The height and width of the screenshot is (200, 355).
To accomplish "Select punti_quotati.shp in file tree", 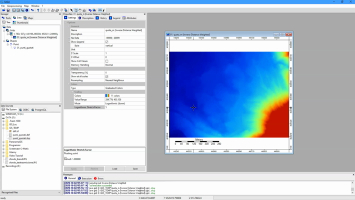I will coord(21,138).
